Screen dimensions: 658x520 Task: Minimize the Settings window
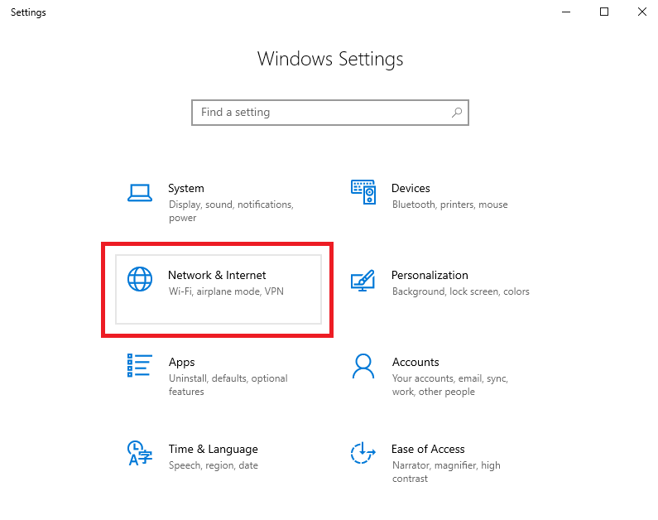[566, 12]
